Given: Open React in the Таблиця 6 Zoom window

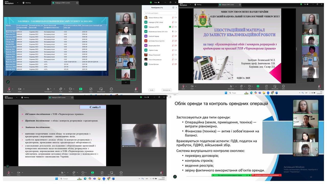Looking at the screenshot, I should click(71, 90).
